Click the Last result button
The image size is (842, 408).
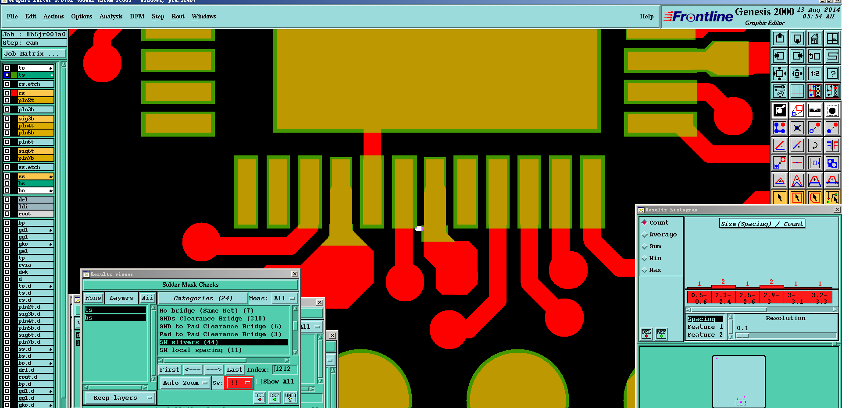click(x=235, y=370)
